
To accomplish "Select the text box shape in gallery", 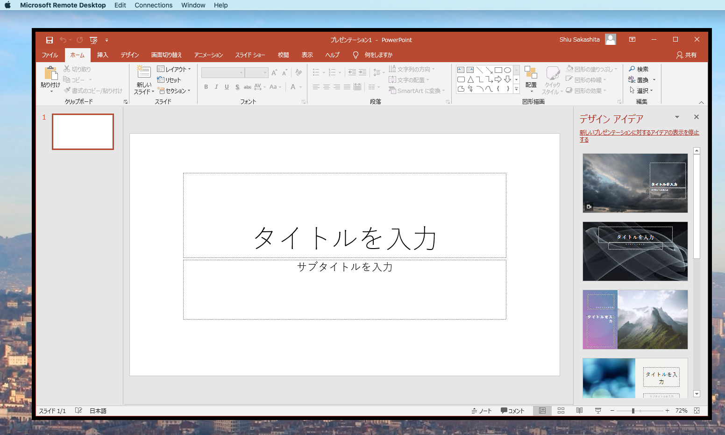I will (x=461, y=70).
